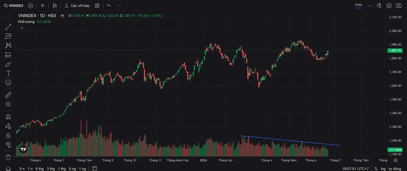The image size is (407, 171).
Task: Toggle magnet mode for drawings
Action: click(x=8, y=117)
